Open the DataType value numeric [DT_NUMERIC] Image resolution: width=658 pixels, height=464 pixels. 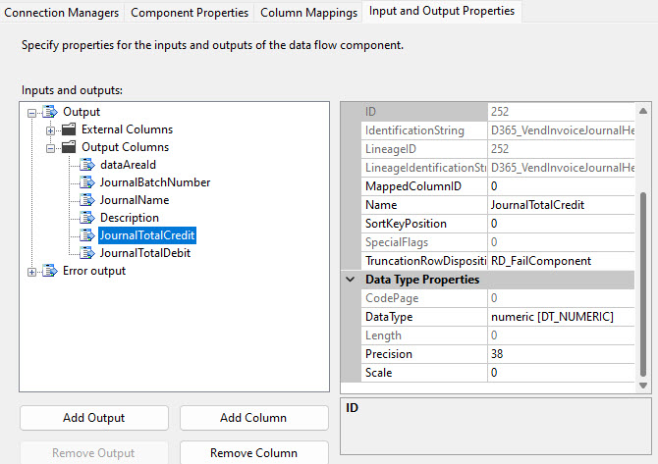pos(561,317)
